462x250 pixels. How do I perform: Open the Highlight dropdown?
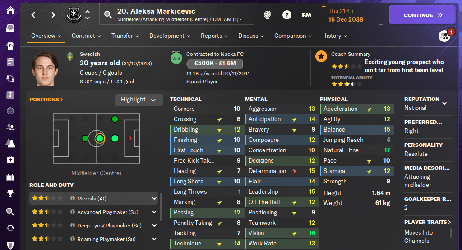pyautogui.click(x=139, y=100)
